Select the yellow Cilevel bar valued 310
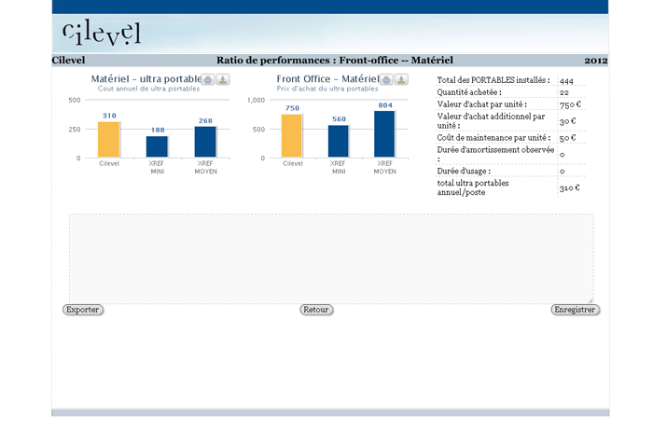Viewport: 653px width, 429px height. point(109,140)
